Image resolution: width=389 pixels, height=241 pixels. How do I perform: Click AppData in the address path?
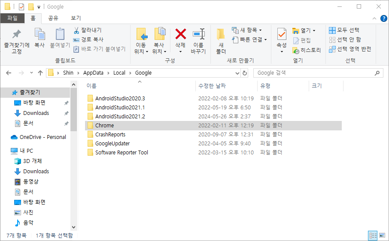pos(93,73)
